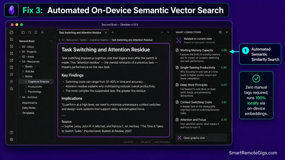Screen dimensions: 285x160
Task: Open the Context Switching Costs result
Action: point(202,107)
